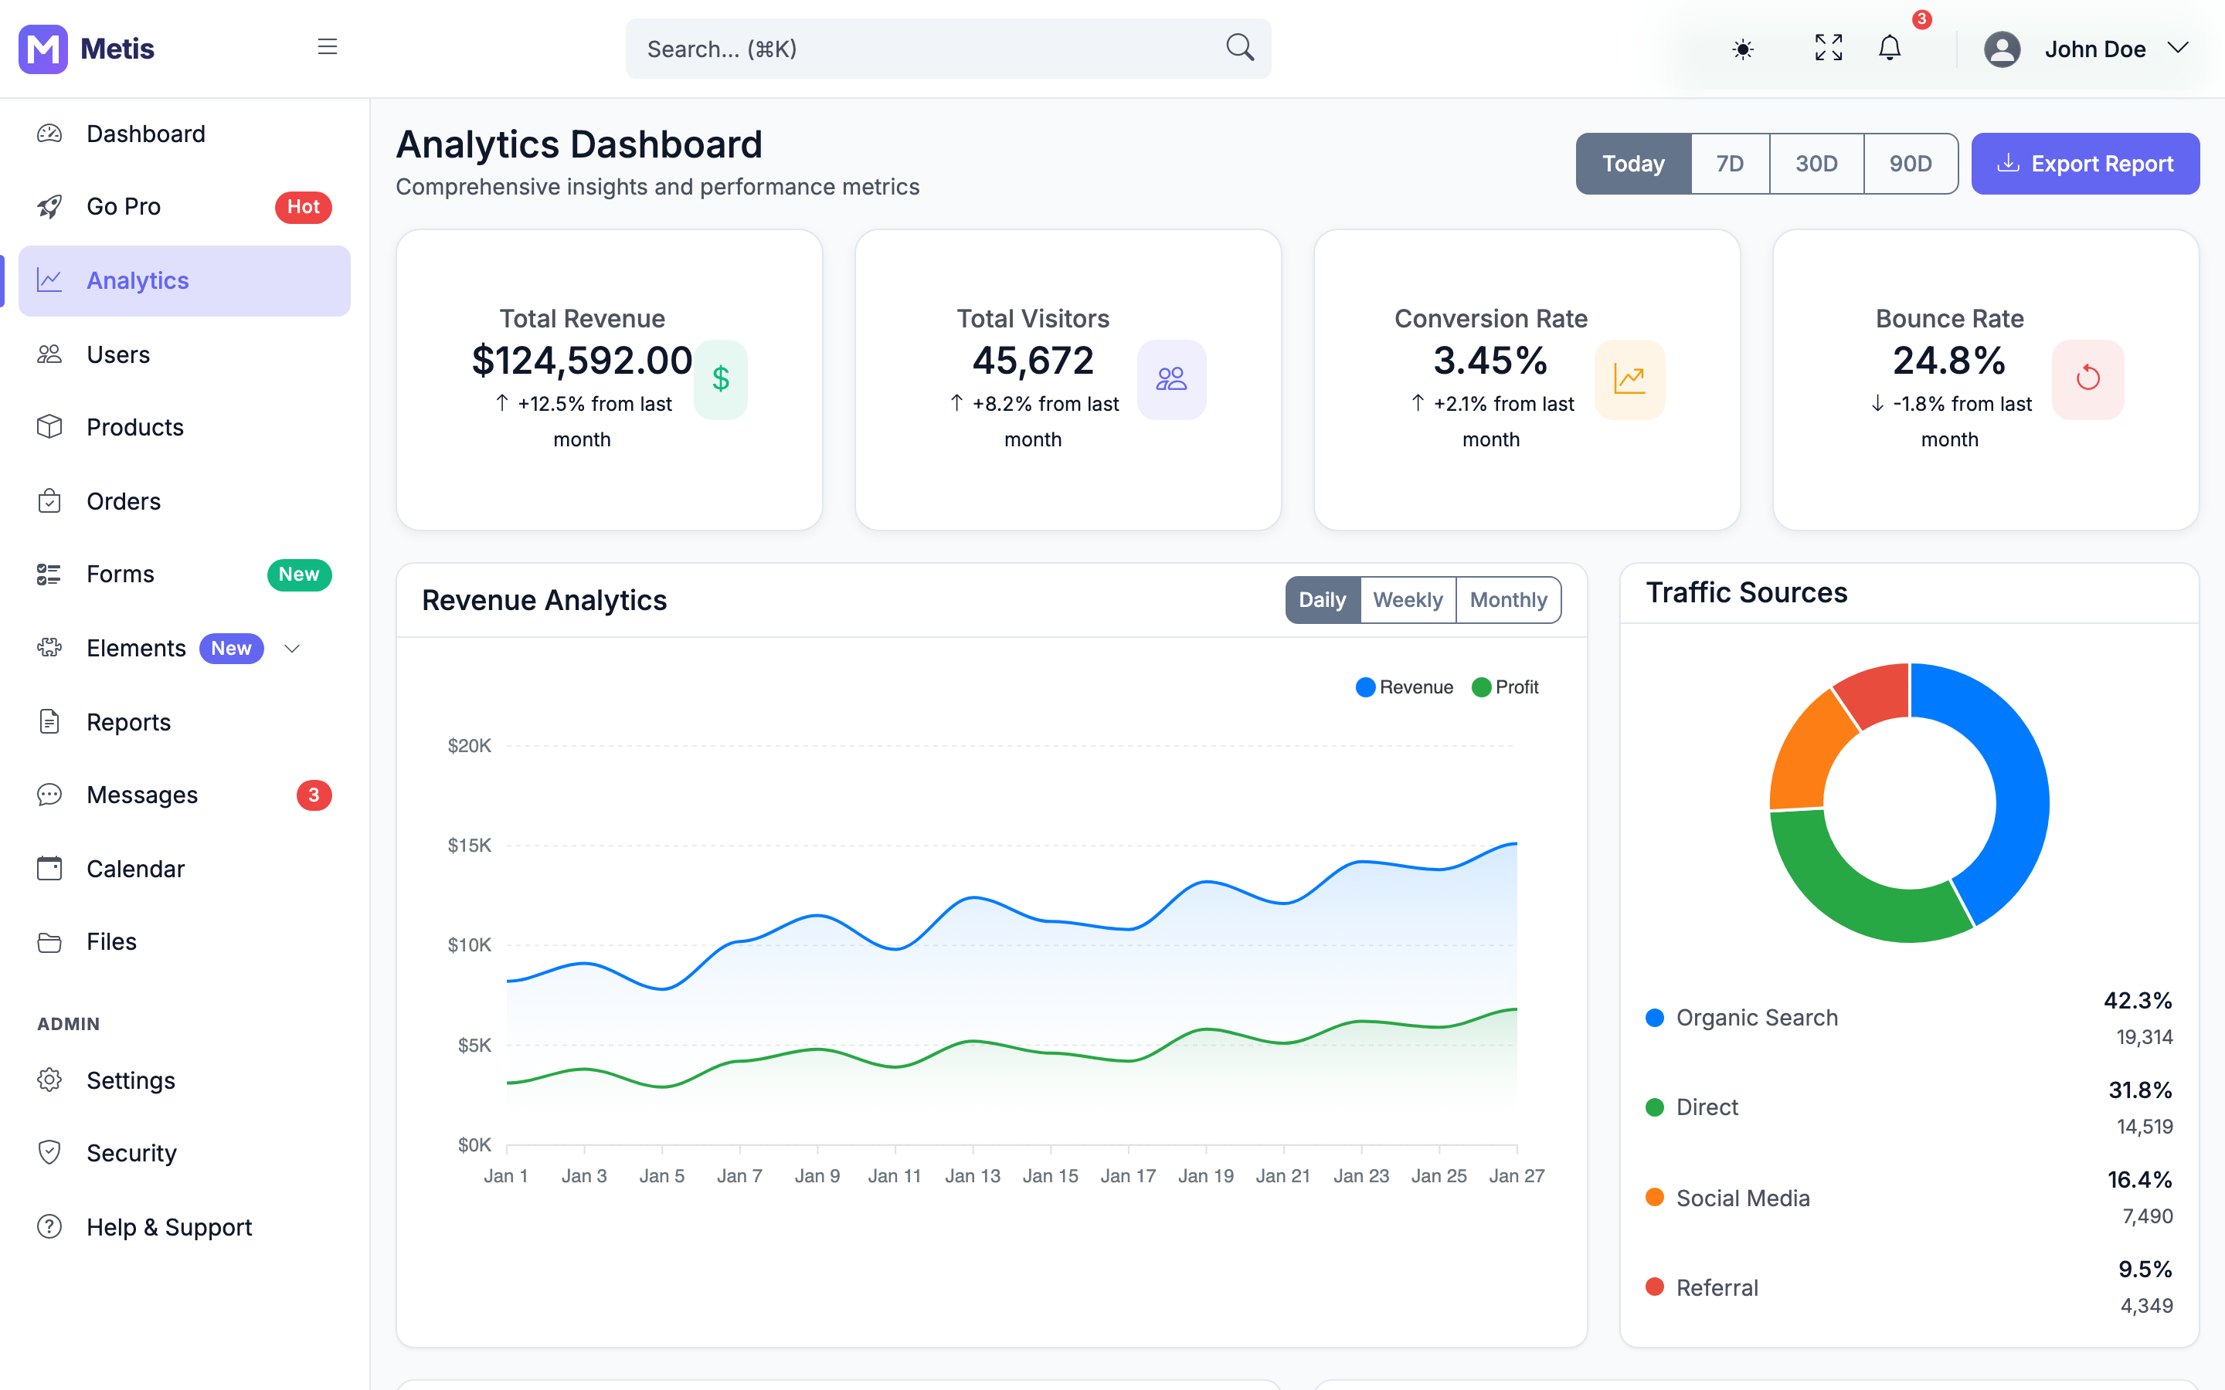Click the Security sidebar link
The height and width of the screenshot is (1390, 2225).
184,1153
